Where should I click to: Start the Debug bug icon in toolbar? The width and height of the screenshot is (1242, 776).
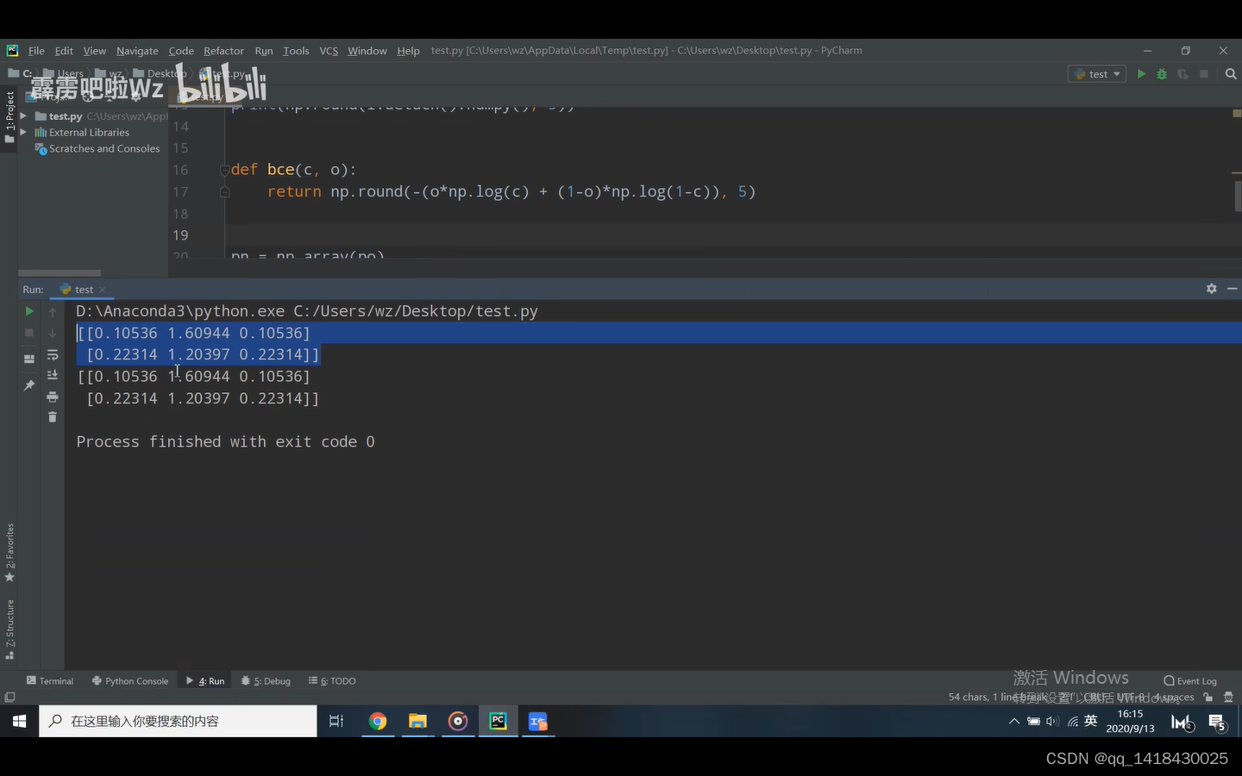pos(1162,74)
